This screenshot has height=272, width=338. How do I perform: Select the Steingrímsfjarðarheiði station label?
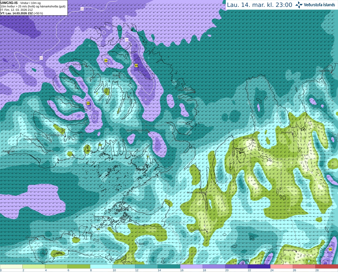tap(137, 130)
